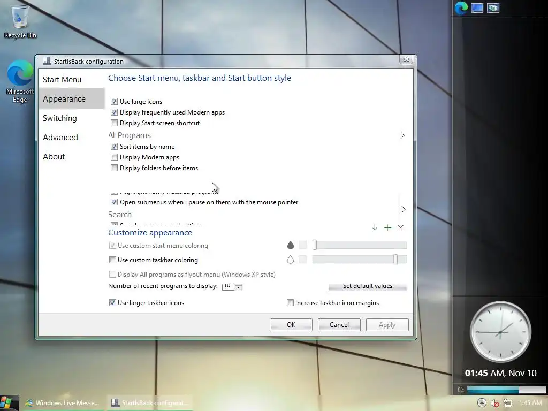The height and width of the screenshot is (411, 548).
Task: Click Set default values button
Action: click(367, 287)
